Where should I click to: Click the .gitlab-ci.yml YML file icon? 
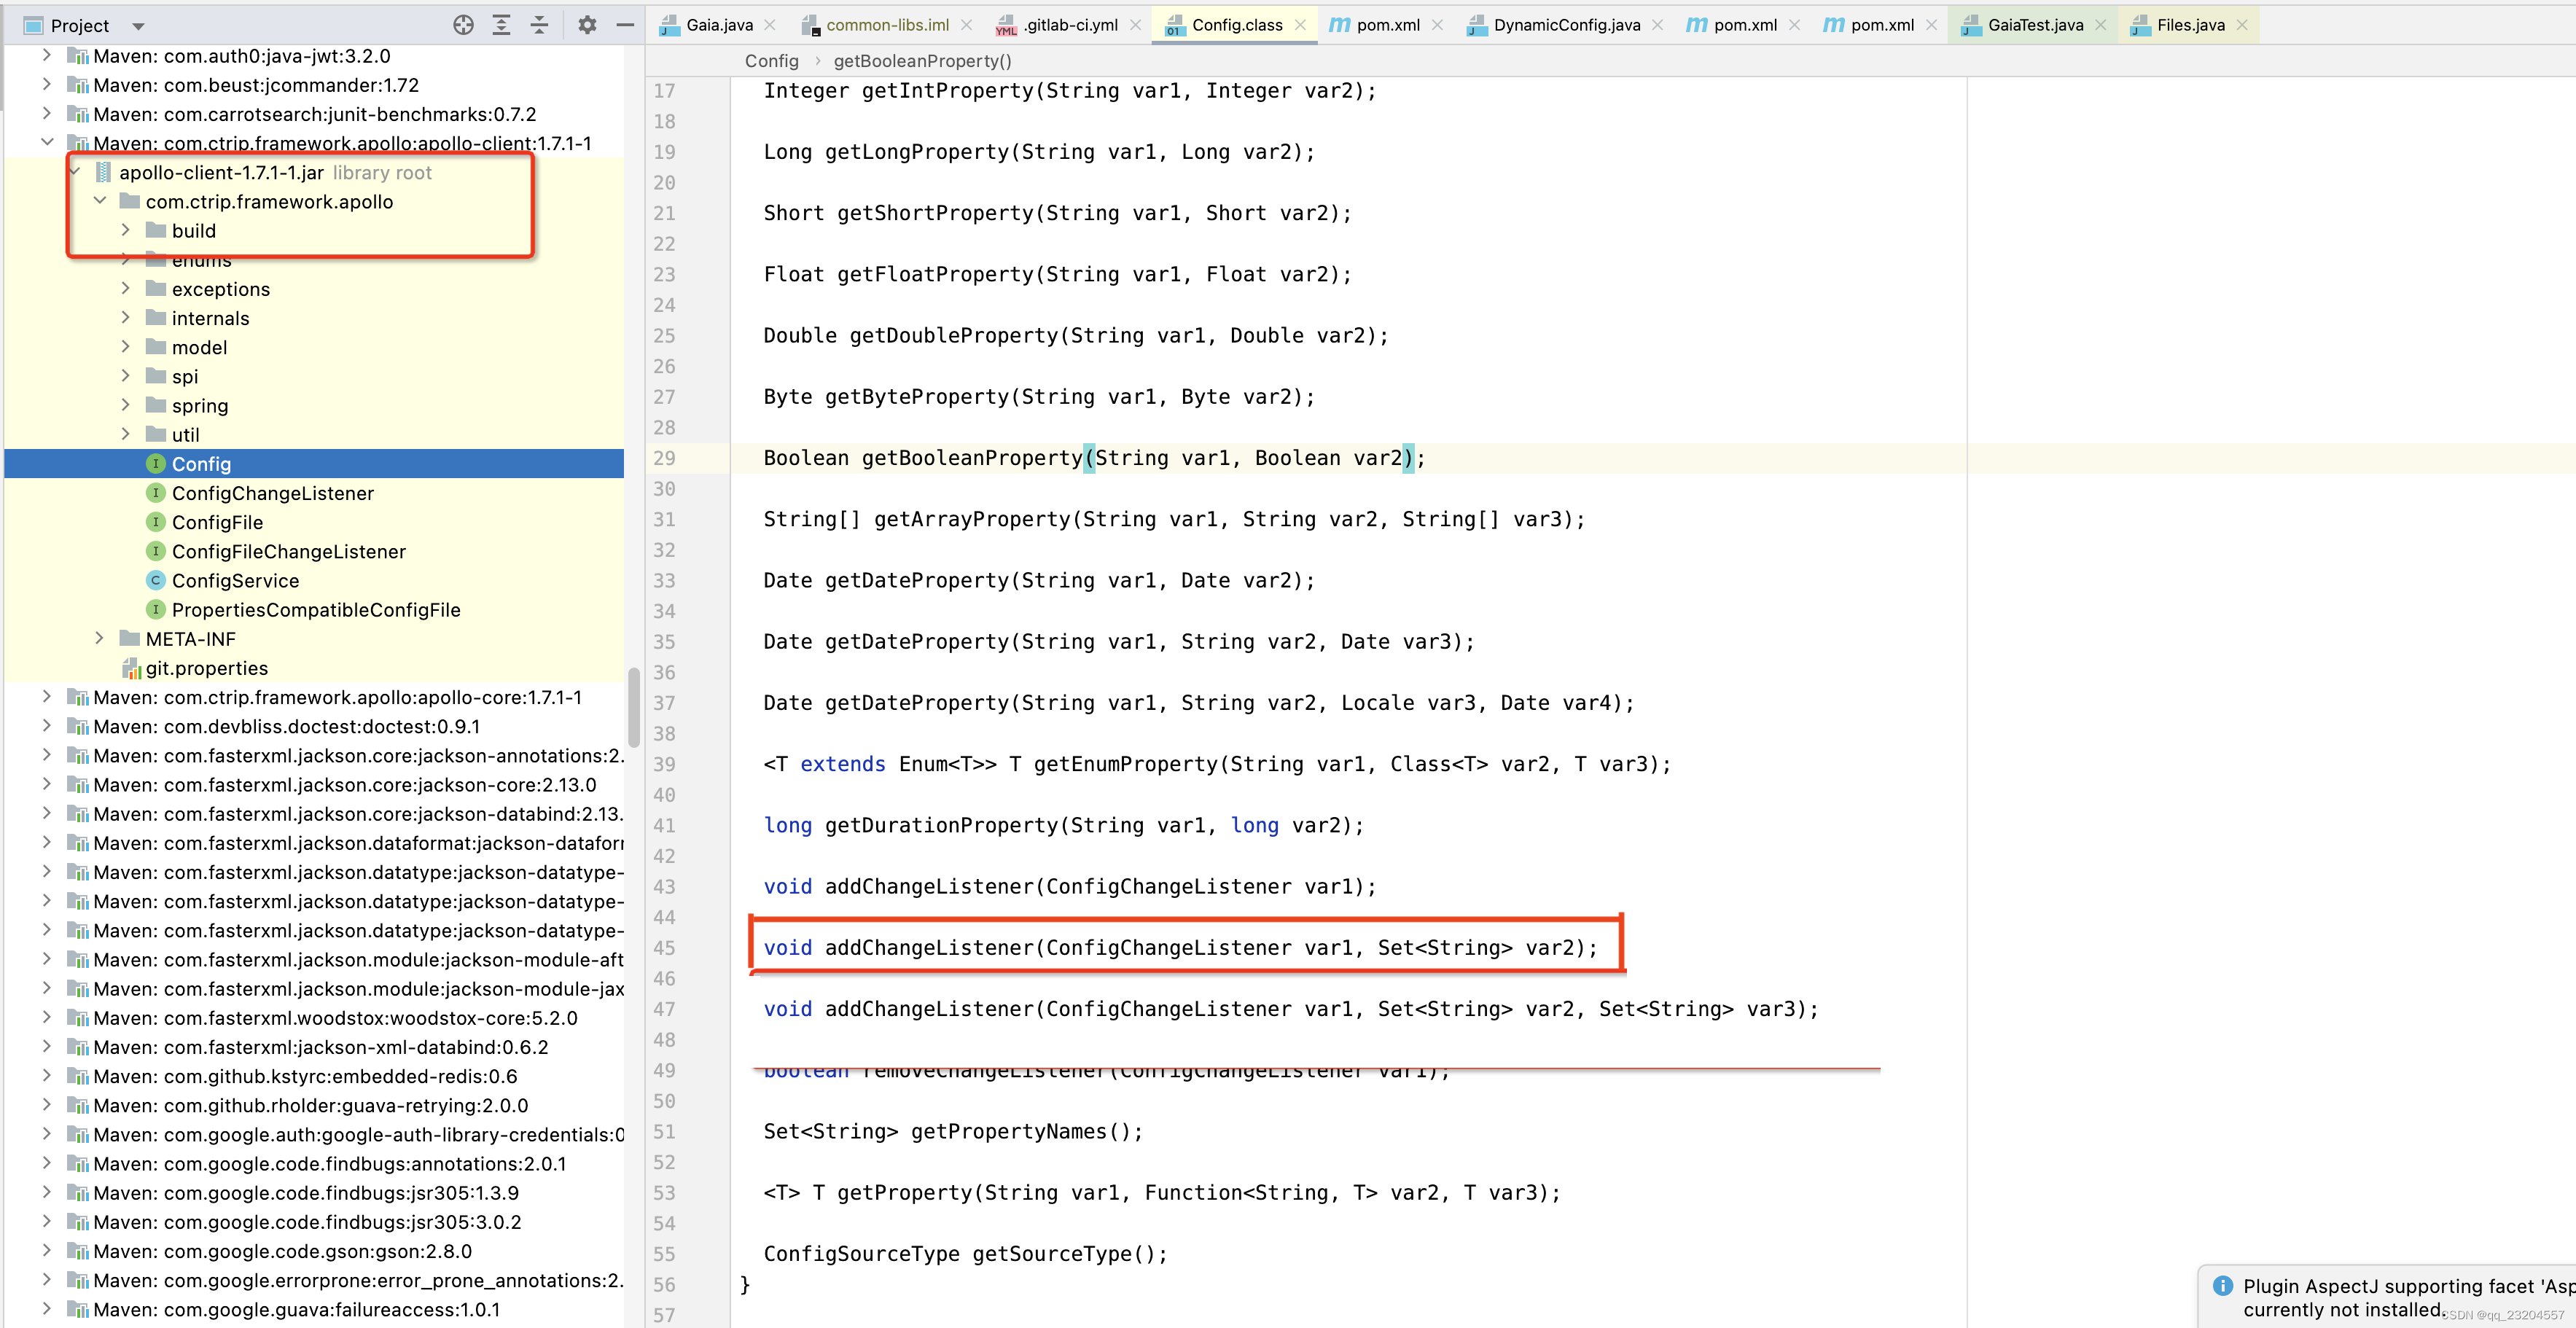coord(1006,26)
